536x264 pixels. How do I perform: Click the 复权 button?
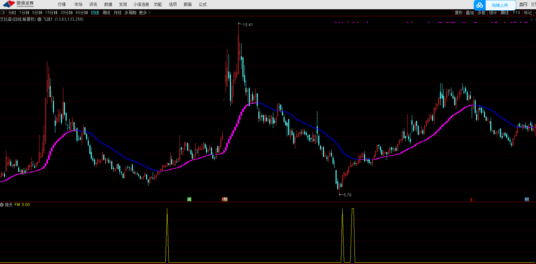pos(459,13)
